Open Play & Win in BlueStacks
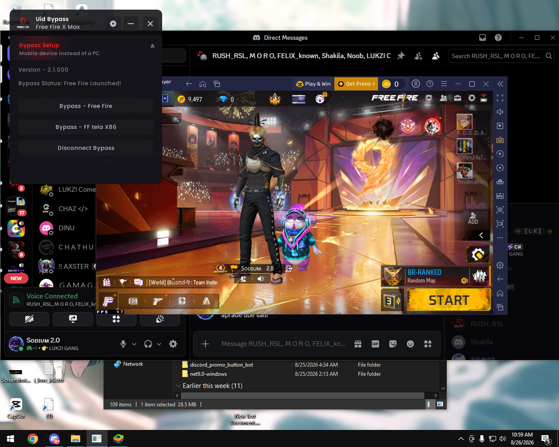 coord(313,84)
